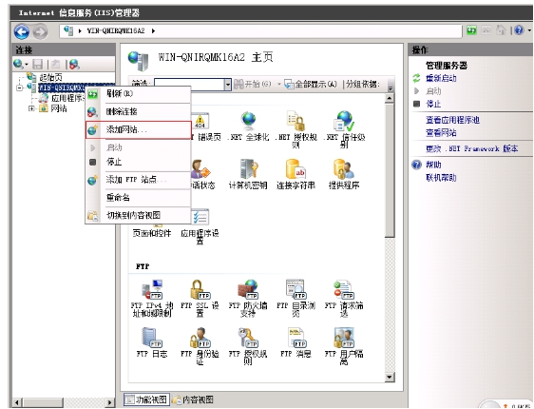Click 更改 .NET Framework 版本 link
534x409 pixels.
click(471, 148)
